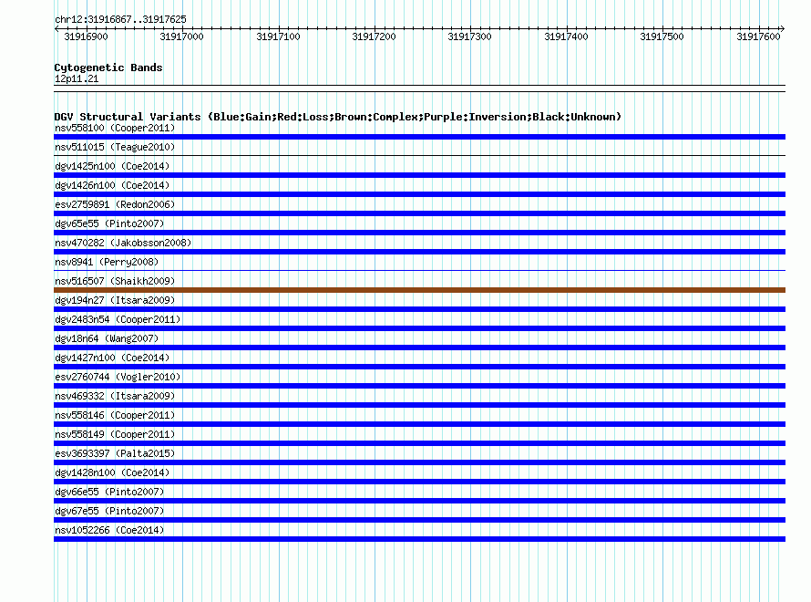Open the dgv1425n100 (Coe2014) variant label

[x=112, y=166]
